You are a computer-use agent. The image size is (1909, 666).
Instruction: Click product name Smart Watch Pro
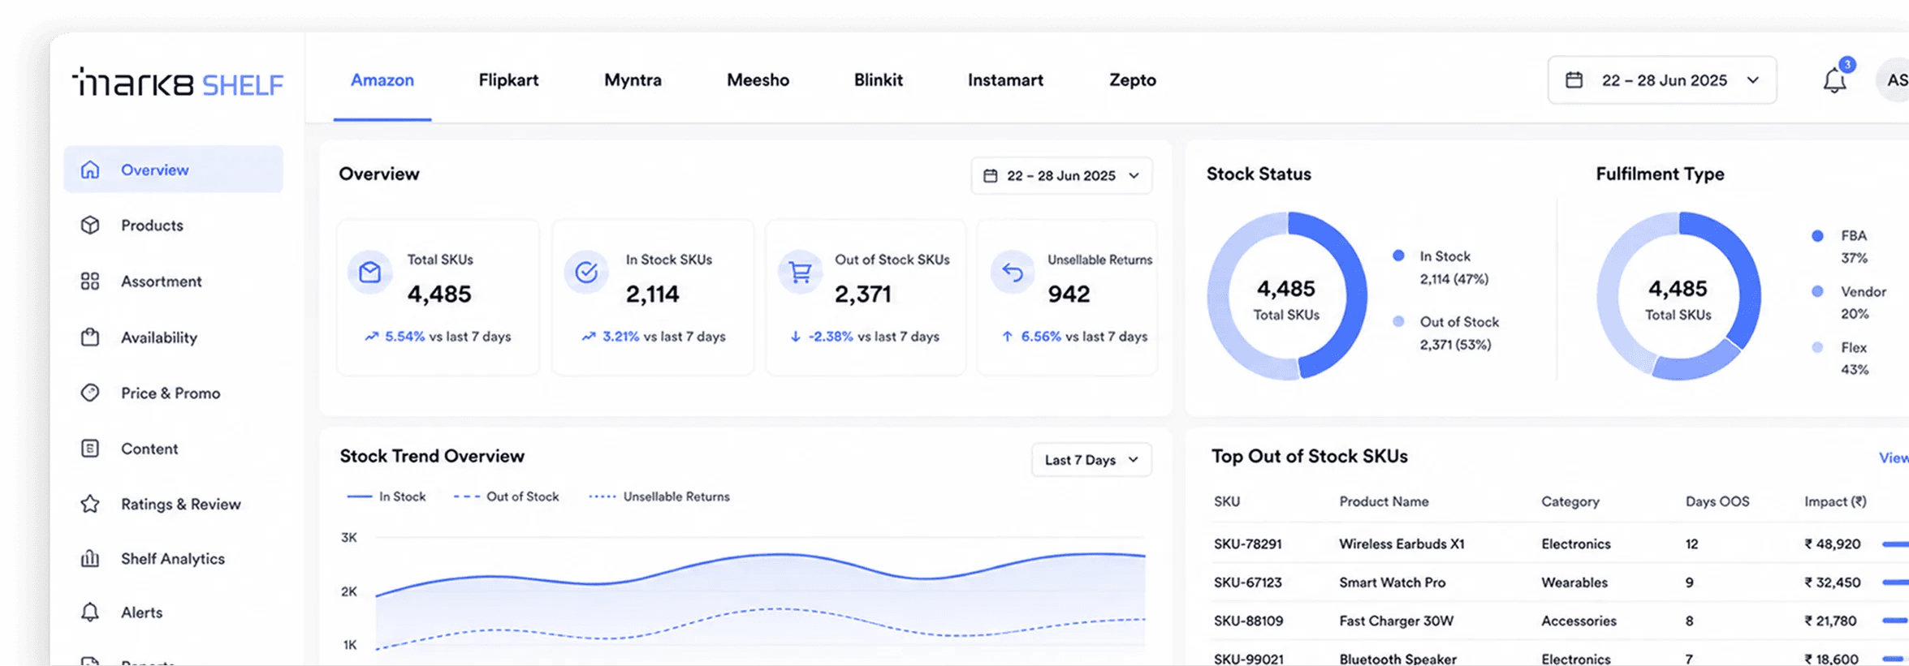coord(1392,582)
